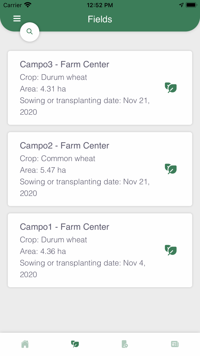Tap the green leaf icon on Campo3 card
The image size is (200, 356).
(x=171, y=88)
